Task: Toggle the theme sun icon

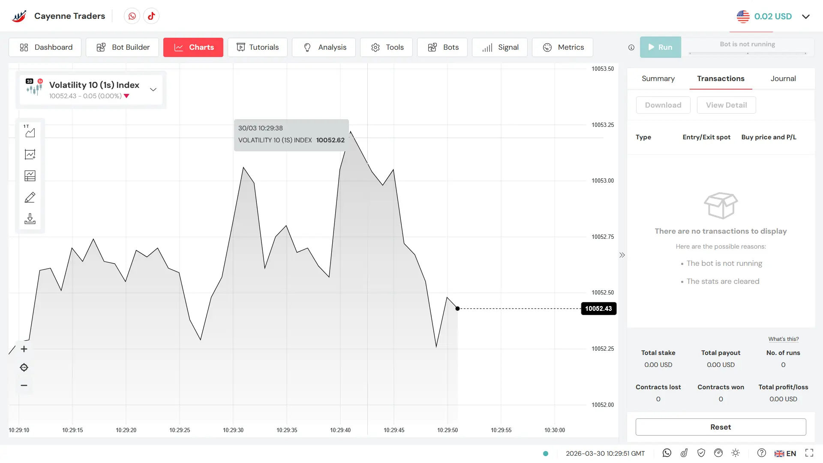Action: click(x=736, y=453)
